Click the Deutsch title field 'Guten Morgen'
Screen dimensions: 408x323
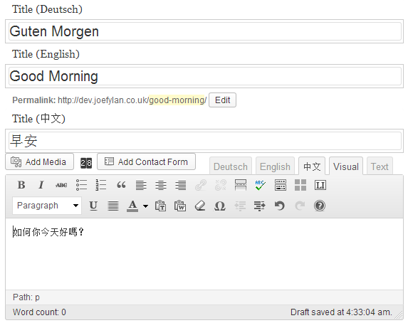(x=205, y=31)
